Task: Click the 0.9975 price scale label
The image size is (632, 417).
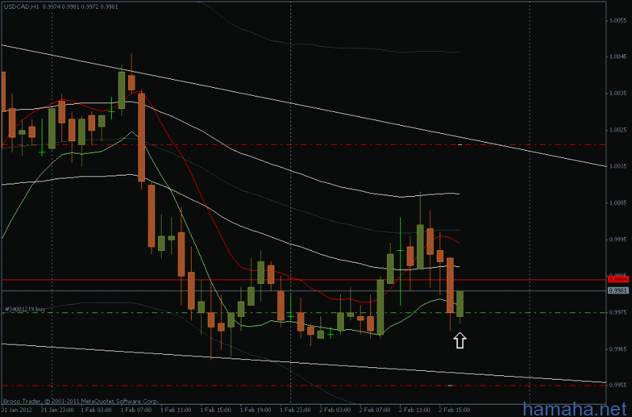Action: pyautogui.click(x=618, y=312)
